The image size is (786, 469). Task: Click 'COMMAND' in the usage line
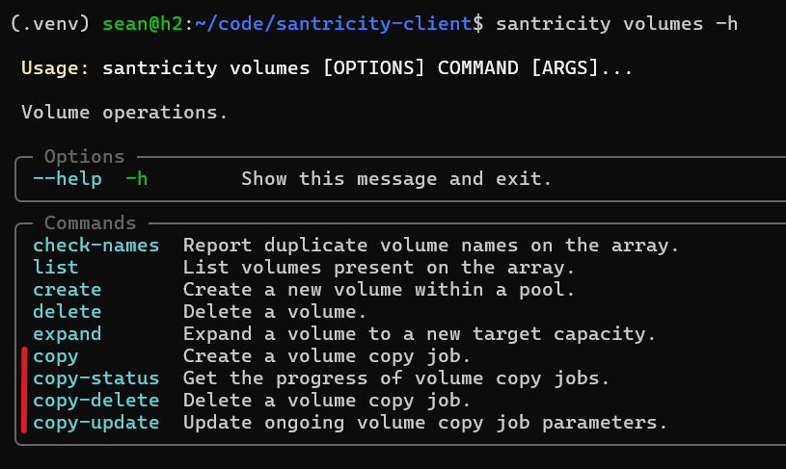[x=477, y=67]
